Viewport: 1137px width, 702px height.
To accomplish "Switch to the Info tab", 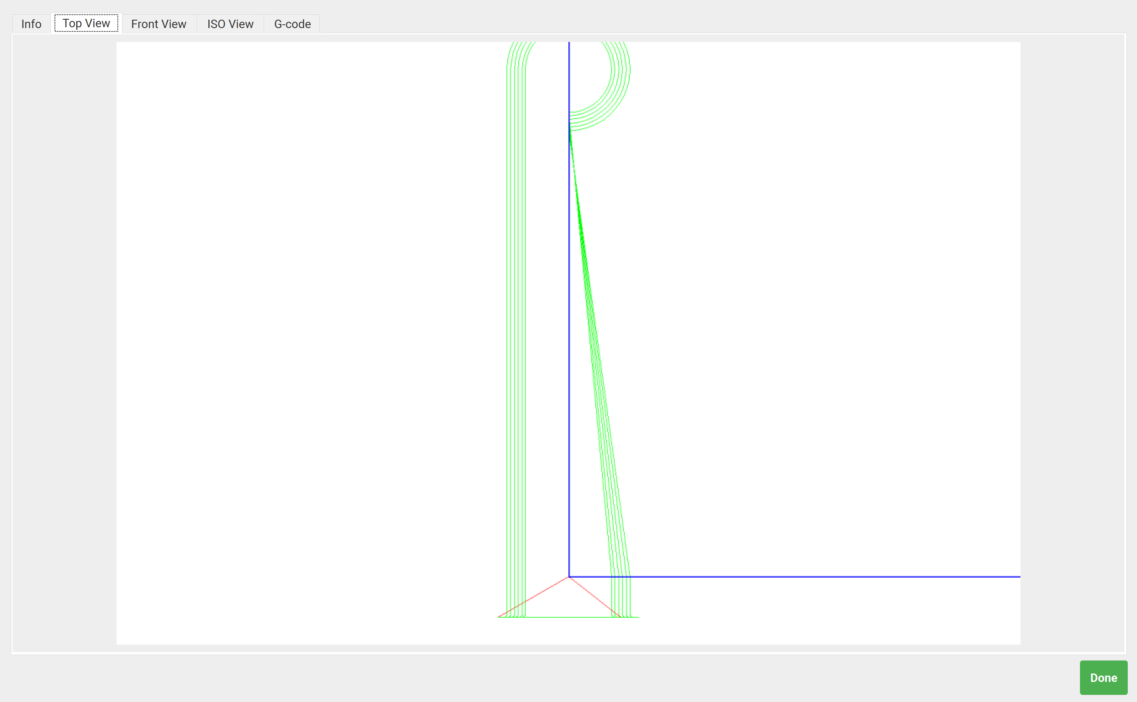I will point(31,23).
